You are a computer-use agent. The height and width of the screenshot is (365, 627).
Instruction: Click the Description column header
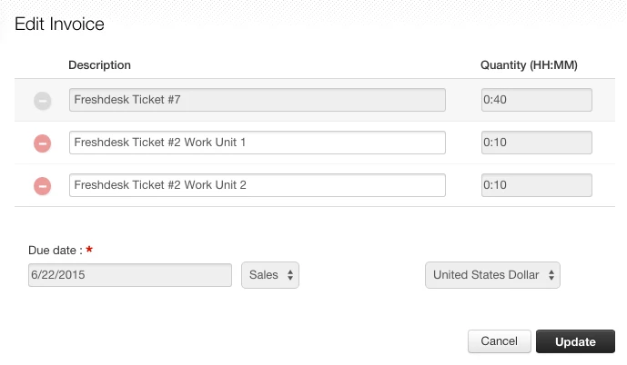[x=100, y=64]
